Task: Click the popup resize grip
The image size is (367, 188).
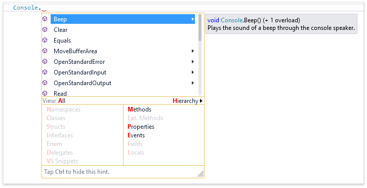Action: 200,174
